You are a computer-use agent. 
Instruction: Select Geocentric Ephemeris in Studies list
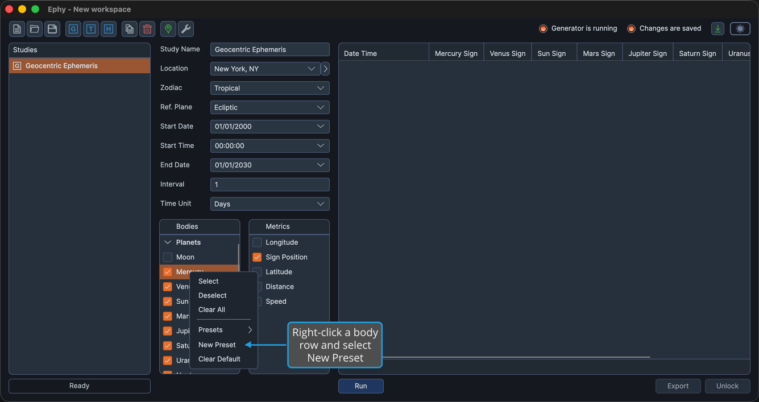80,66
